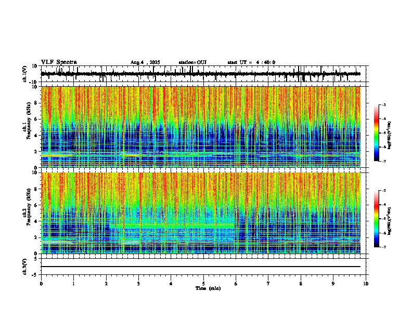Viewport: 412px width, 318px height.
Task: Click the time axis tick label "9"
Action: point(333,284)
